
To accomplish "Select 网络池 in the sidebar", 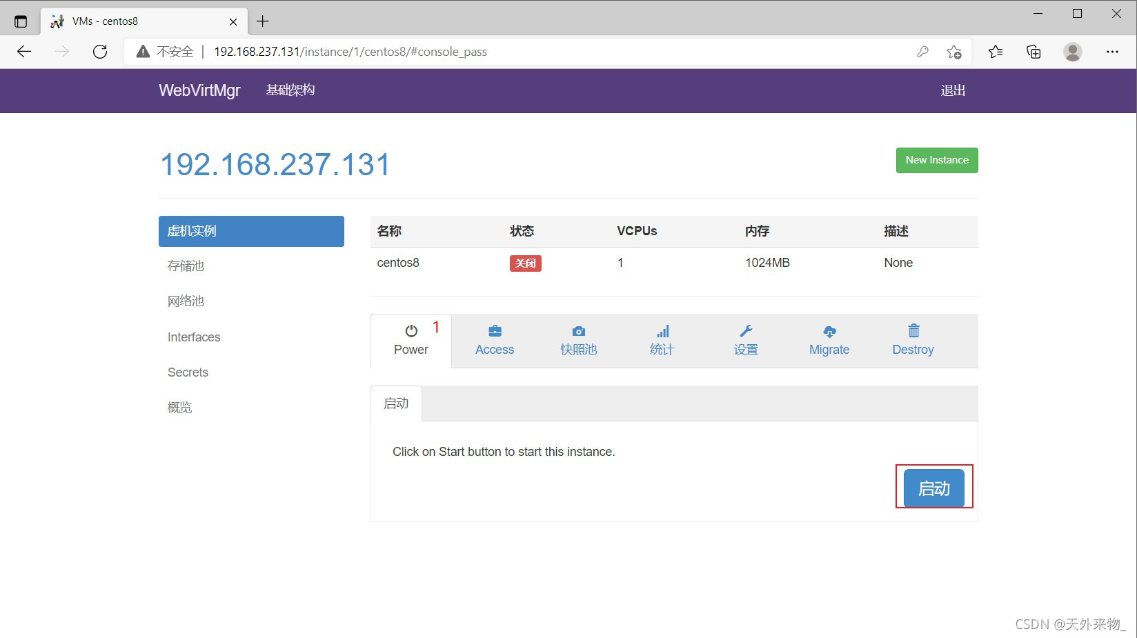I will pos(186,301).
